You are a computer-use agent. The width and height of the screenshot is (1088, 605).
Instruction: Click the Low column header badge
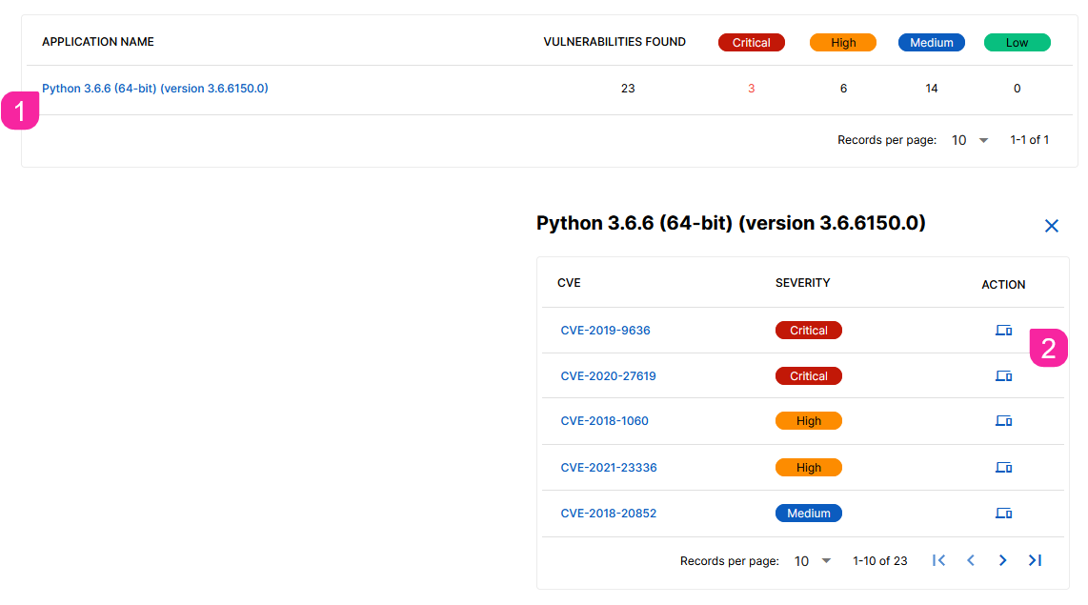tap(1017, 42)
